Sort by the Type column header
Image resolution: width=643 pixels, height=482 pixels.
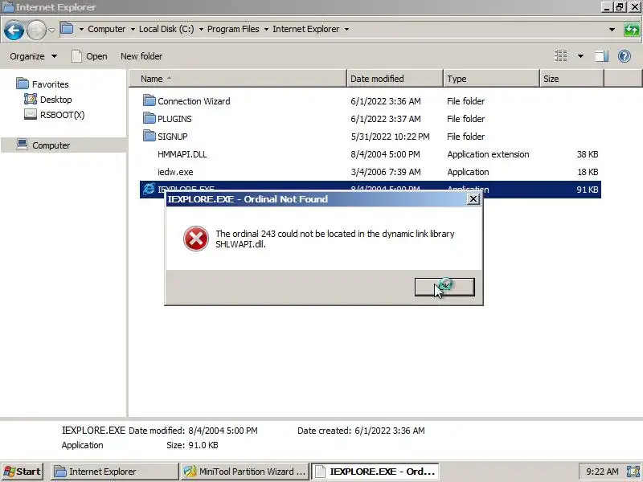[x=492, y=79]
